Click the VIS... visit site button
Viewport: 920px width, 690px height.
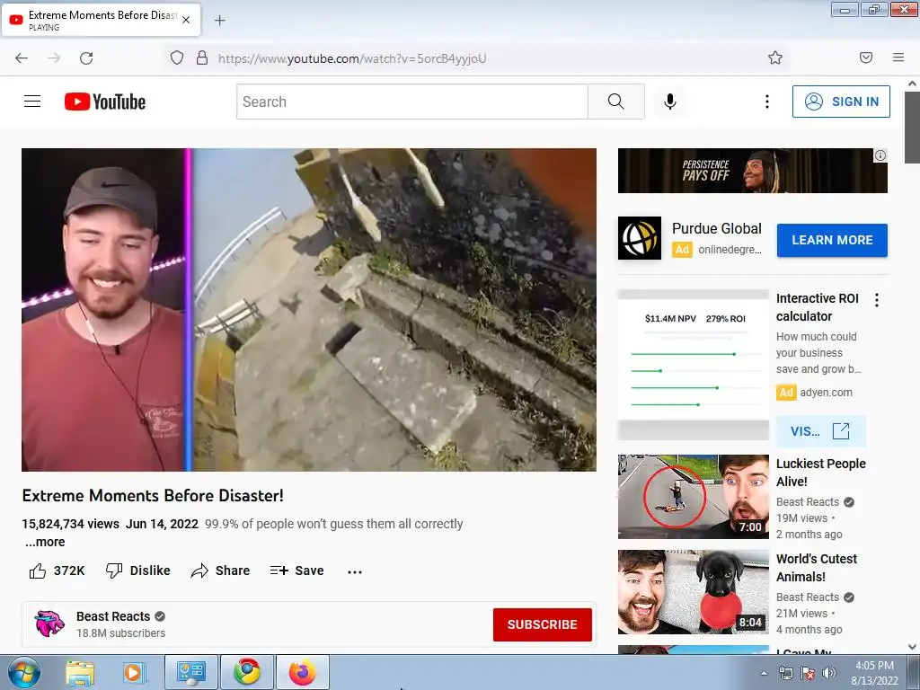coord(820,431)
